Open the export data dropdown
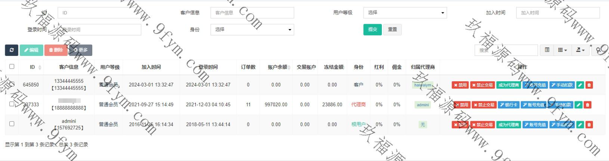The image size is (609, 161). (580, 50)
